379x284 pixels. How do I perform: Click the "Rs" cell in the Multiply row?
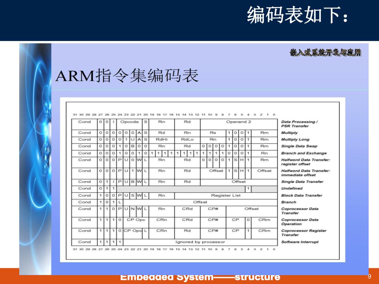pyautogui.click(x=213, y=133)
